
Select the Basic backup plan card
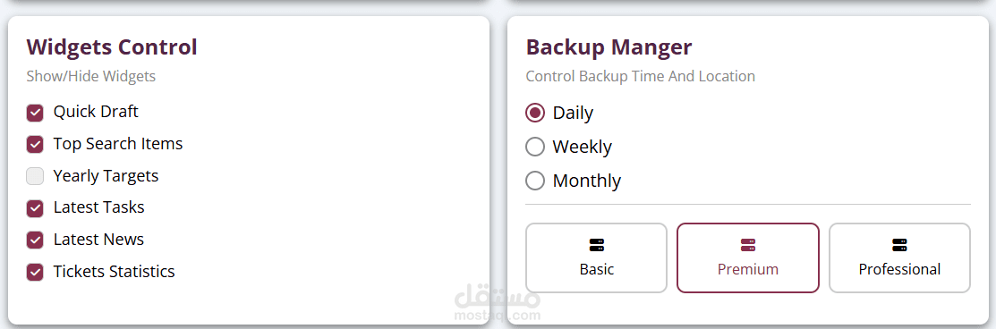(597, 257)
